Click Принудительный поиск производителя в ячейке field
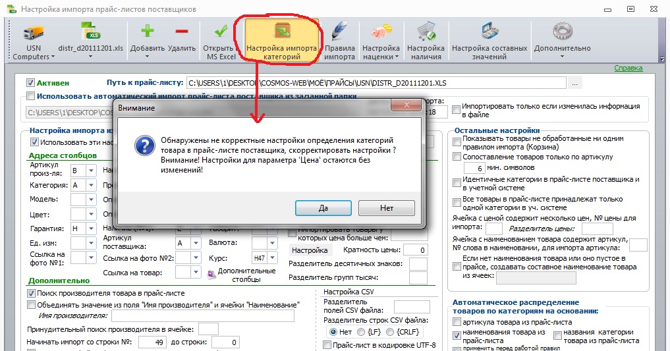The image size is (670, 351). (x=209, y=329)
